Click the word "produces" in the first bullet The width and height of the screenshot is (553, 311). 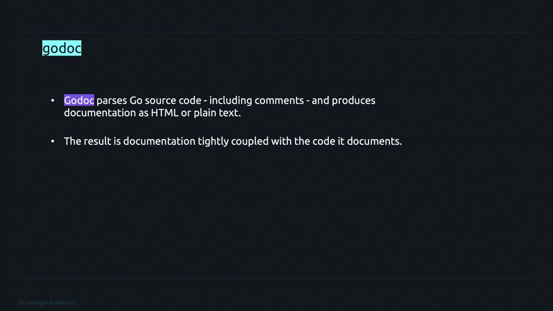tap(353, 101)
